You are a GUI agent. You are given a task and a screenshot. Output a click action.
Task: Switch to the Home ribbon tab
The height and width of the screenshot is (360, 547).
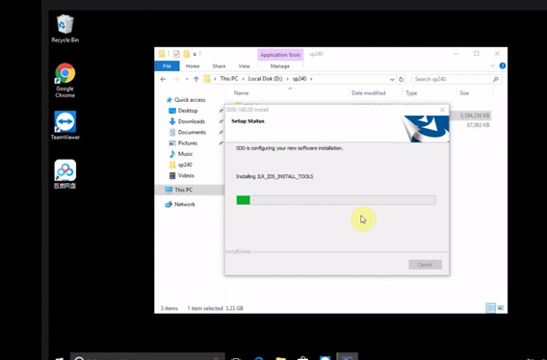point(193,65)
